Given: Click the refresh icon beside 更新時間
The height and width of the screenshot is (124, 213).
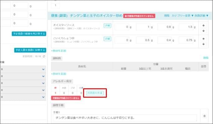Looking at the screenshot, I should [44, 56].
